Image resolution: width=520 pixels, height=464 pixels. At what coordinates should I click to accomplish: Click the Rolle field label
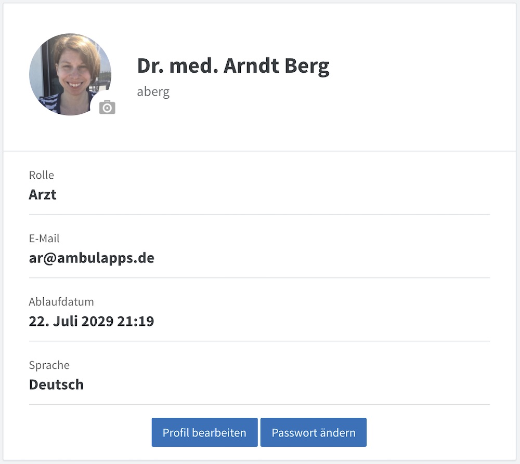click(x=42, y=175)
